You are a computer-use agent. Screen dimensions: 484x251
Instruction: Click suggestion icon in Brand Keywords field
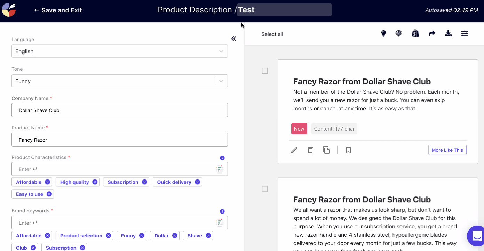(x=220, y=223)
